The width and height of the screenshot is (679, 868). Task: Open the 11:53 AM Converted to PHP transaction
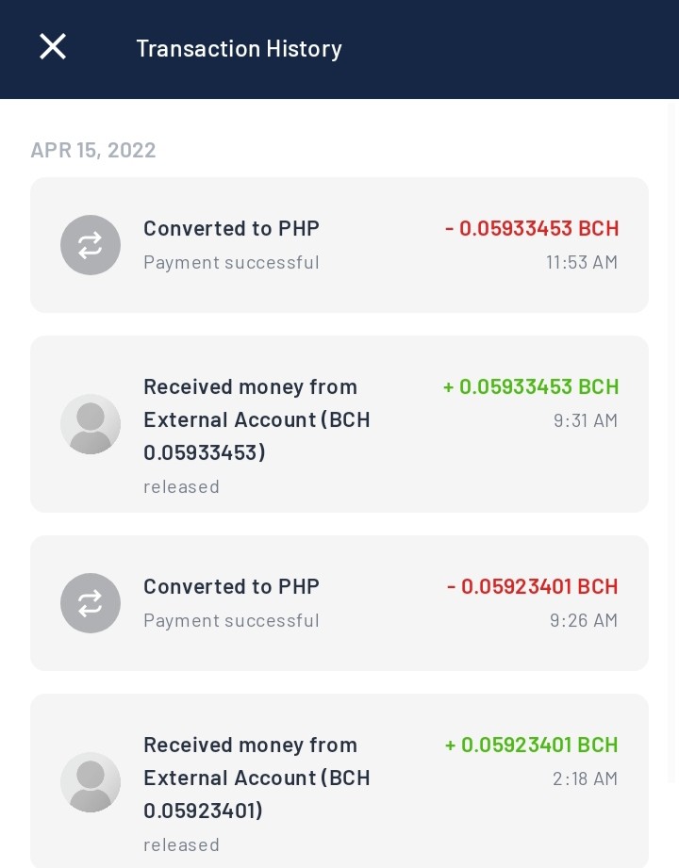point(339,245)
